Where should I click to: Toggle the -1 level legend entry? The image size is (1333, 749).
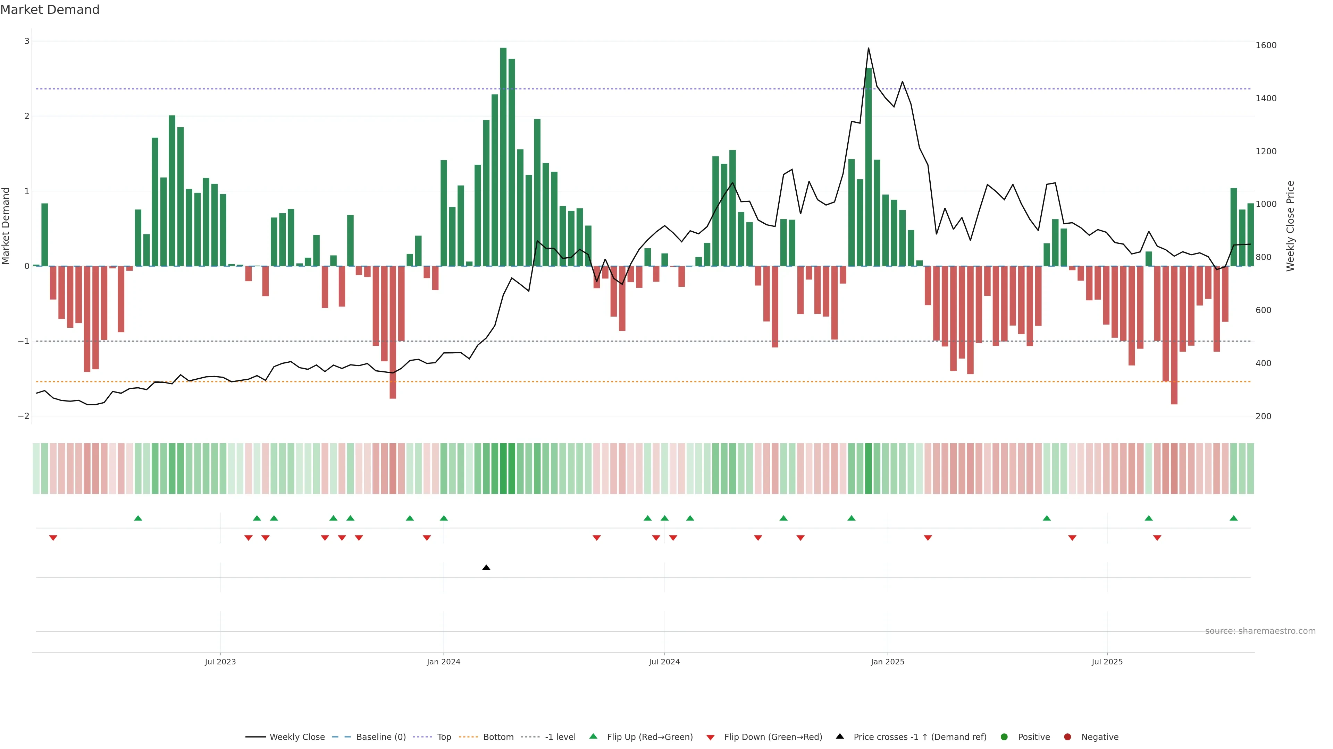560,737
